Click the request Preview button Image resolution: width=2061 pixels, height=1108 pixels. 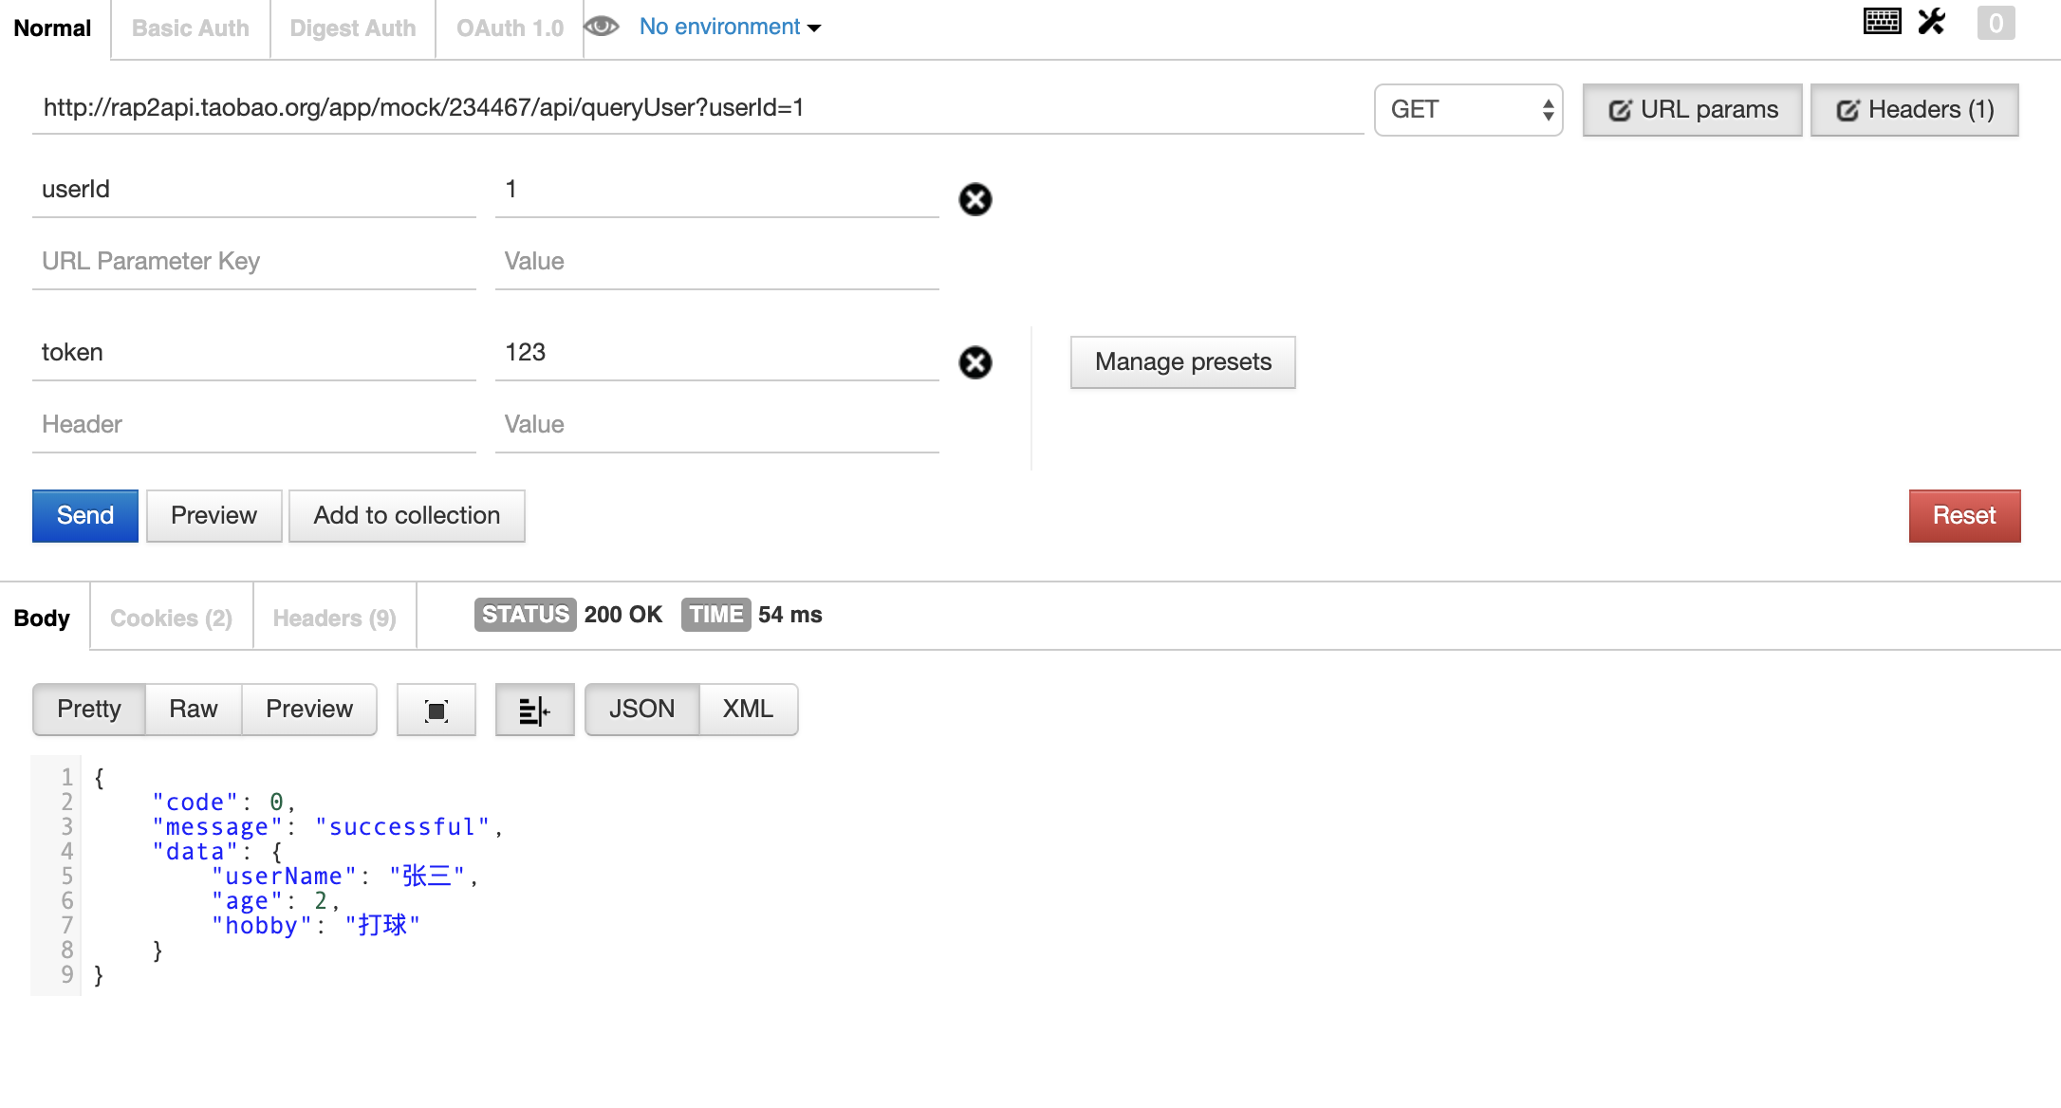214,516
